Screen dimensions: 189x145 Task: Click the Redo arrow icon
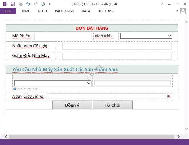(36, 4)
